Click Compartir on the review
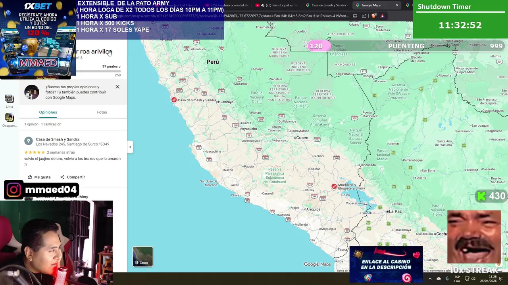Image resolution: width=508 pixels, height=285 pixels. pyautogui.click(x=73, y=177)
